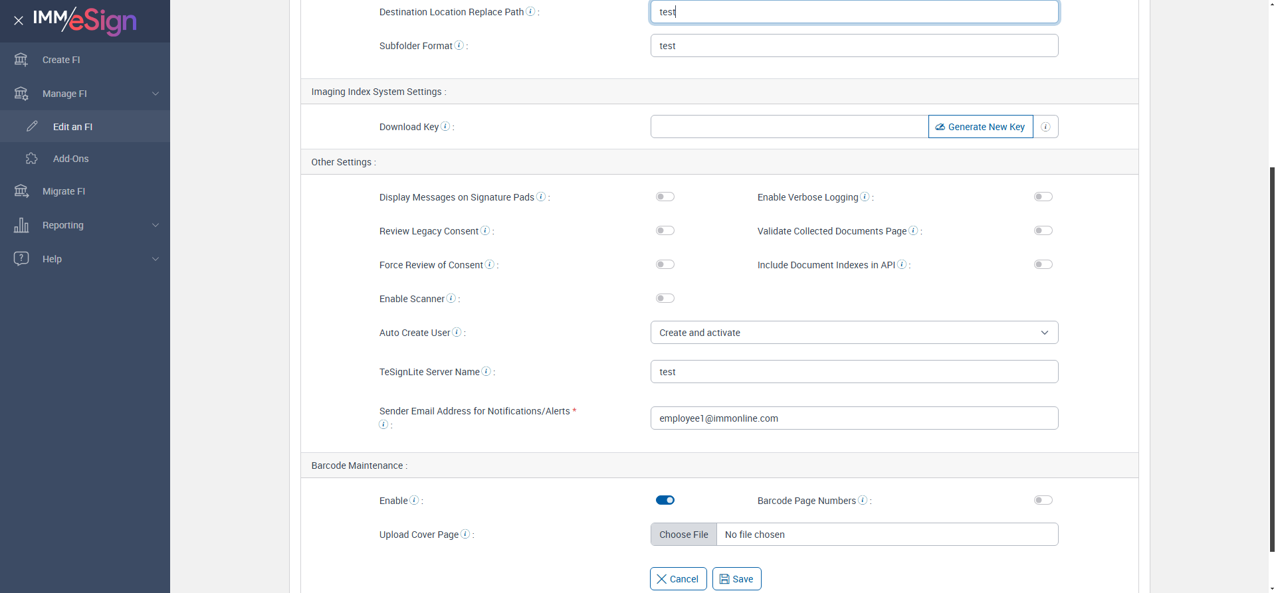The height and width of the screenshot is (593, 1276).
Task: Open the Reporting menu item
Action: pyautogui.click(x=63, y=225)
